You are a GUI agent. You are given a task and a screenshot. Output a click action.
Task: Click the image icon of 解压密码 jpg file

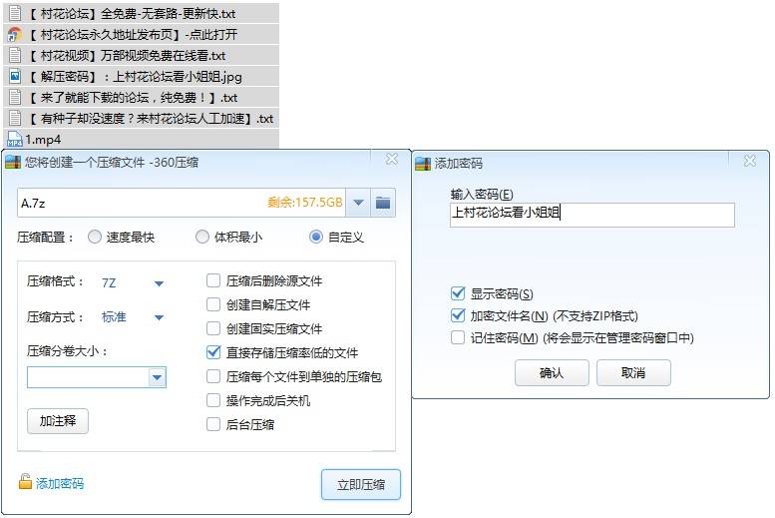point(15,76)
